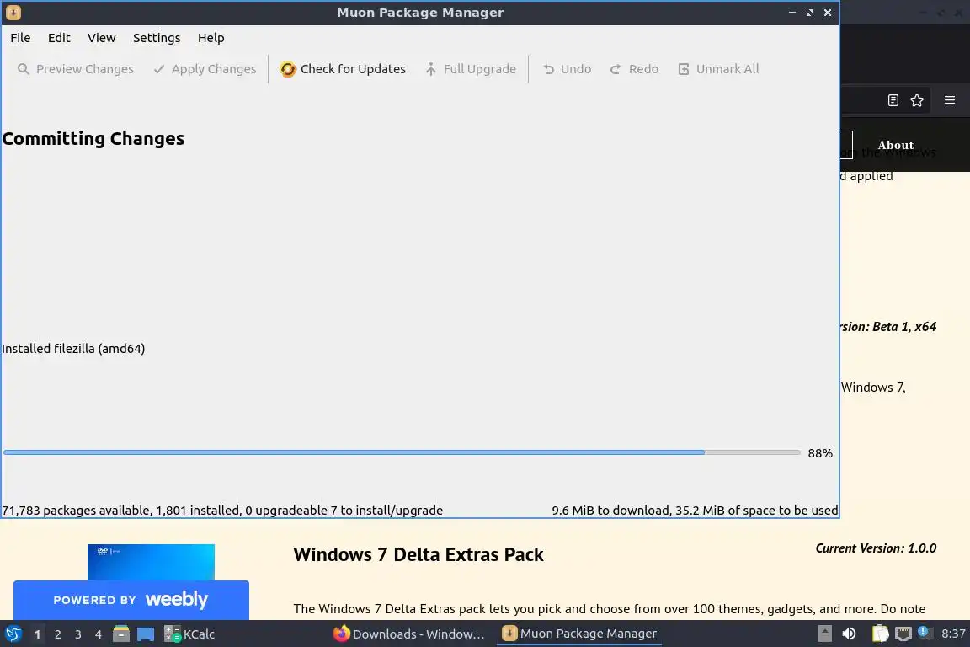
Task: Click 'Current Version: 1.0.0' text
Action: [876, 548]
